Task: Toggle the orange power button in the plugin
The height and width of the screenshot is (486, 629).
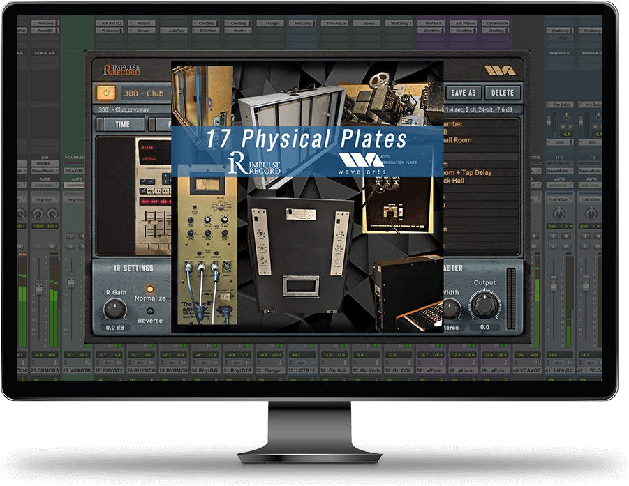Action: click(106, 93)
